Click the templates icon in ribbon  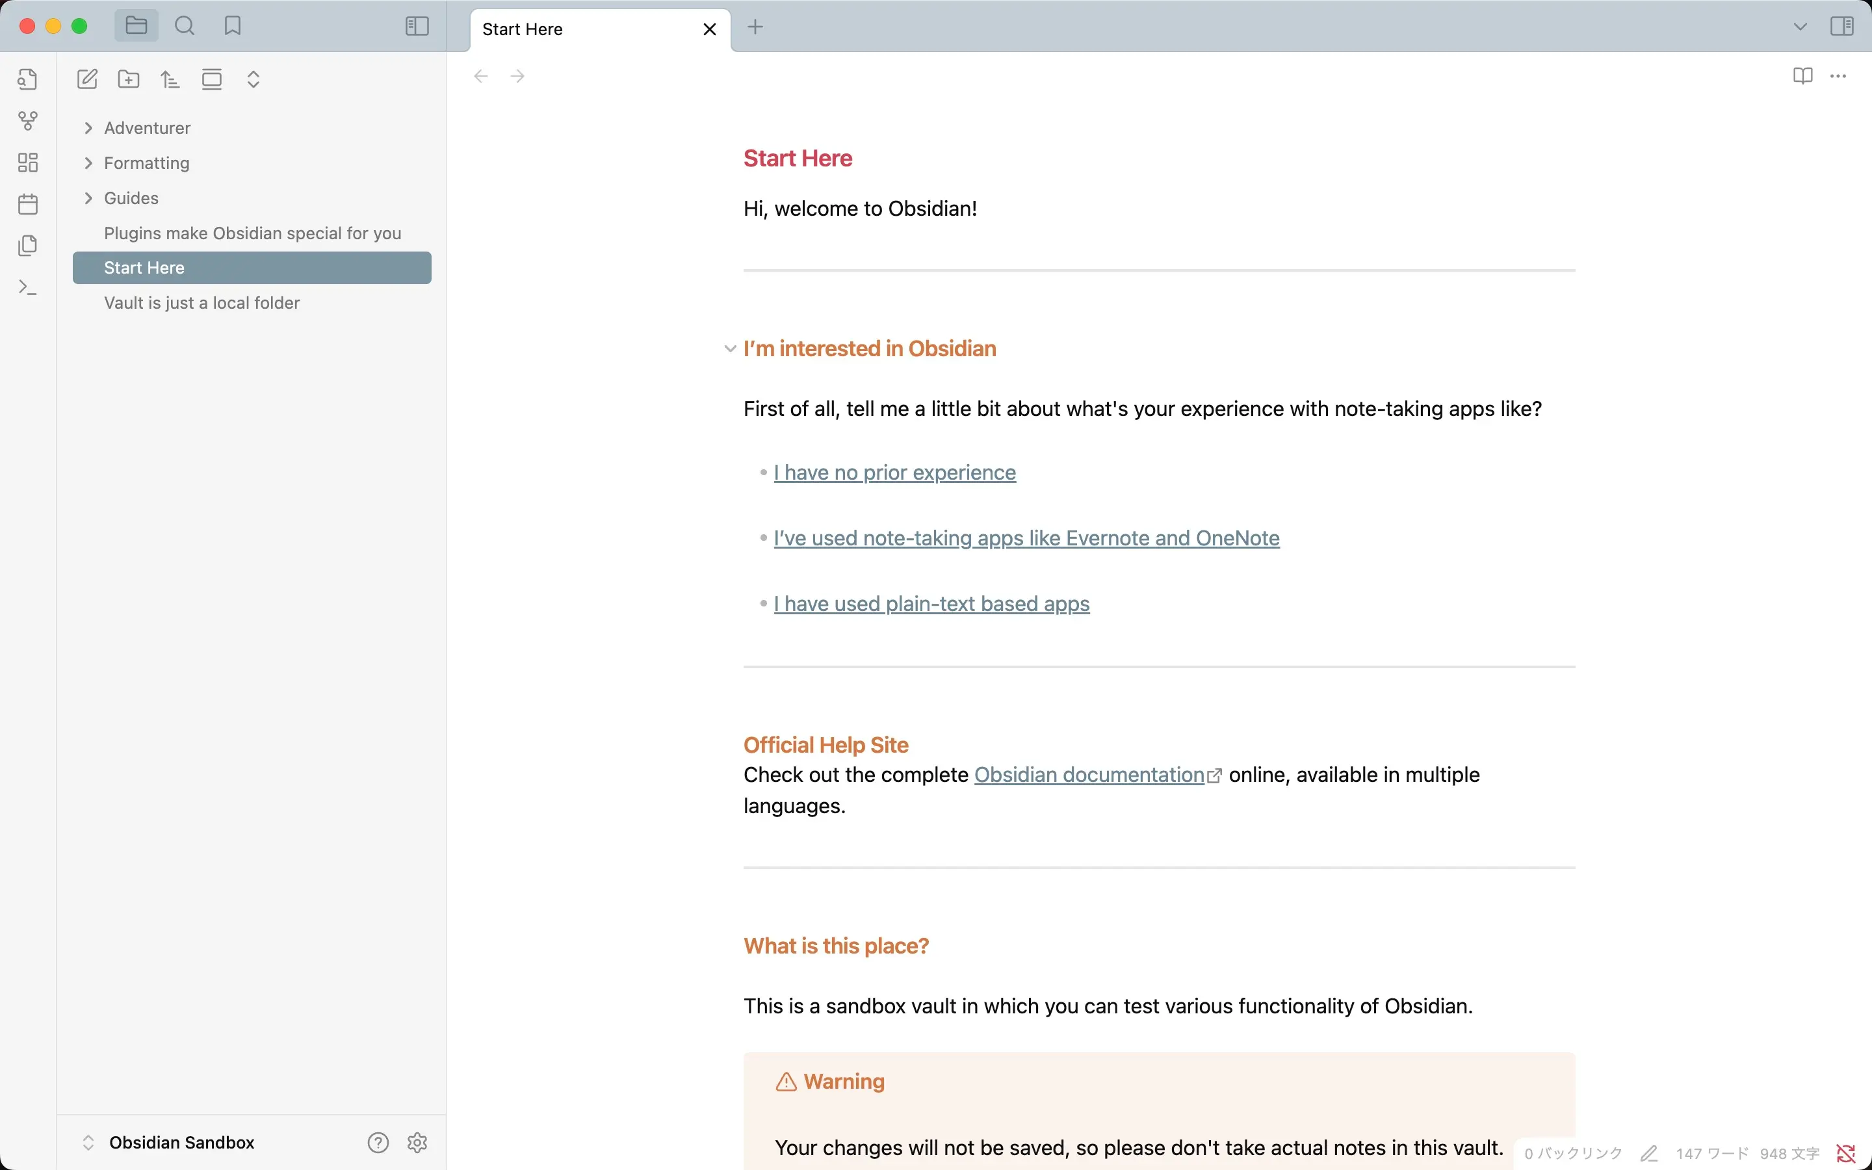pos(28,246)
